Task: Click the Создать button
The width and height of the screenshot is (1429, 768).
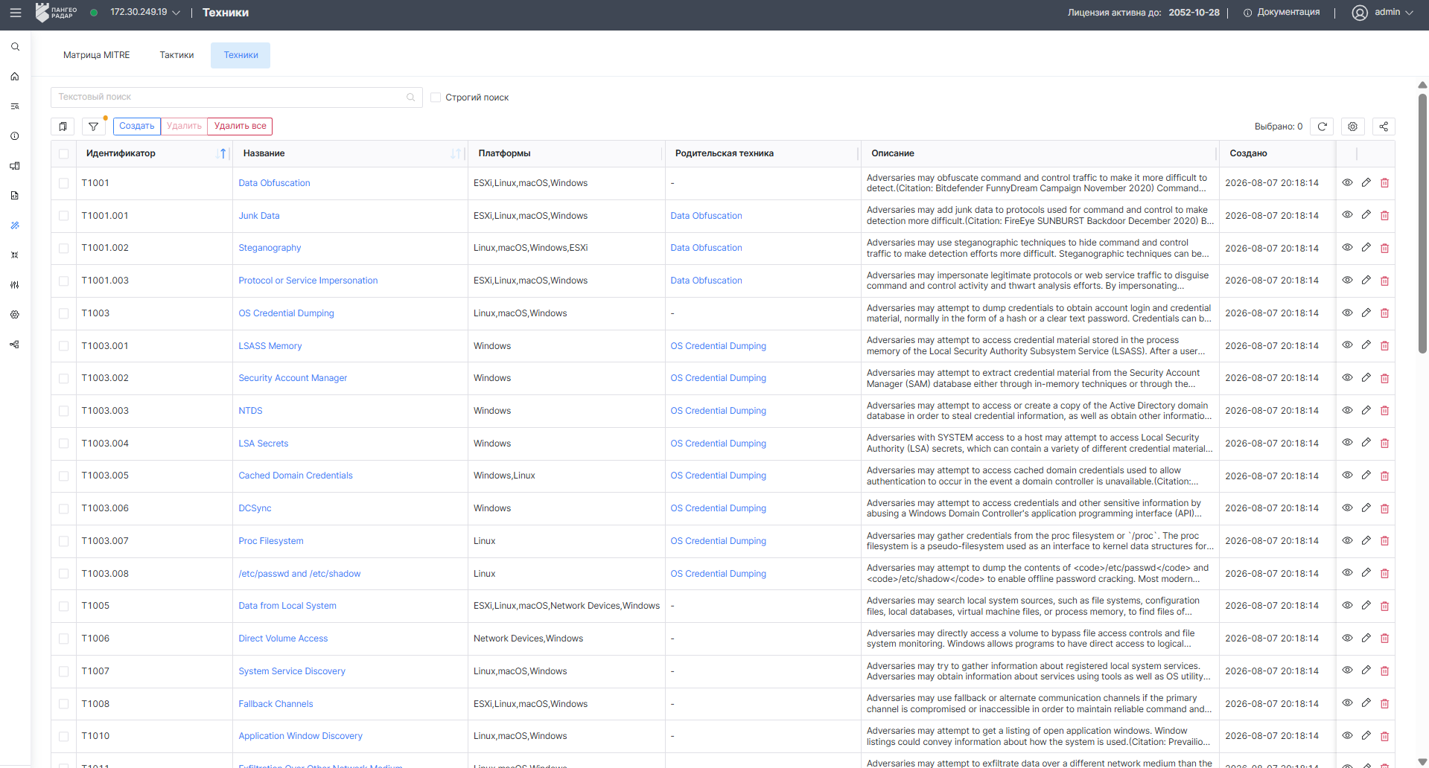Action: coord(137,127)
